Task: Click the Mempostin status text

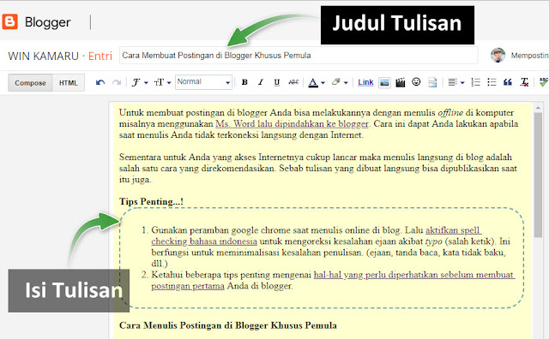Action: point(529,56)
